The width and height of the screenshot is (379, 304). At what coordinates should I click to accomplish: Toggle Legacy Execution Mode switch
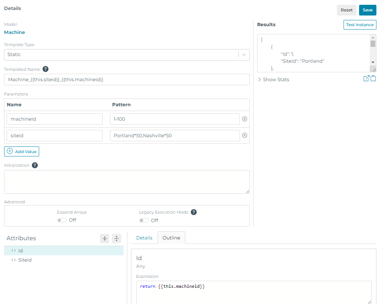pyautogui.click(x=144, y=220)
